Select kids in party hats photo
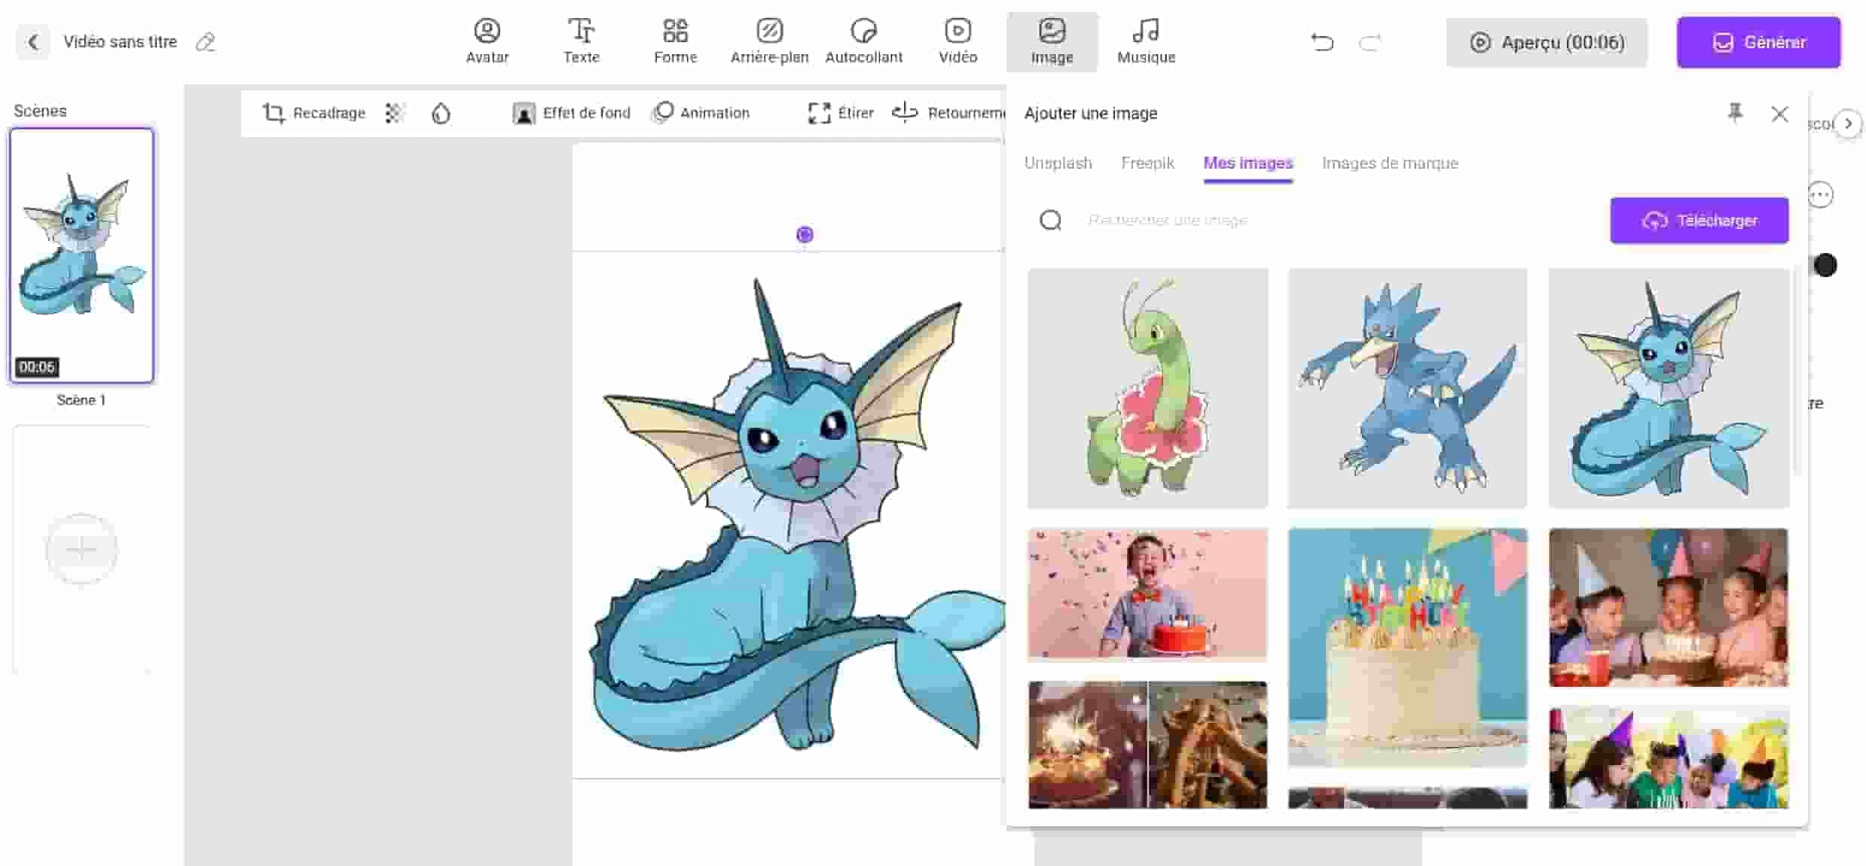The width and height of the screenshot is (1866, 866). click(1669, 608)
